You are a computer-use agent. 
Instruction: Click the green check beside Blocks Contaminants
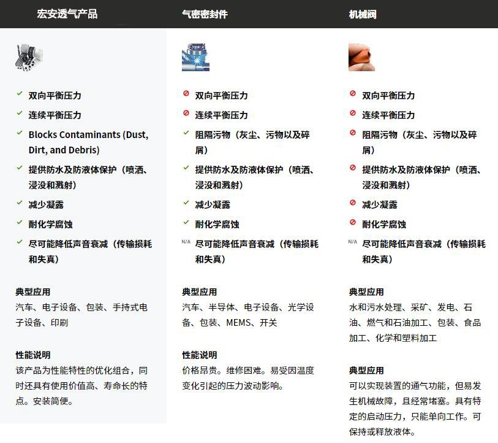20,133
